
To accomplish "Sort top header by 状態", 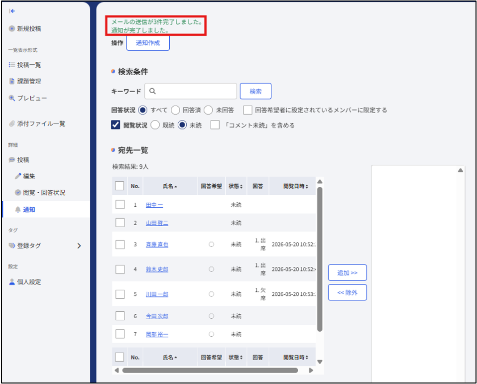I will [236, 186].
